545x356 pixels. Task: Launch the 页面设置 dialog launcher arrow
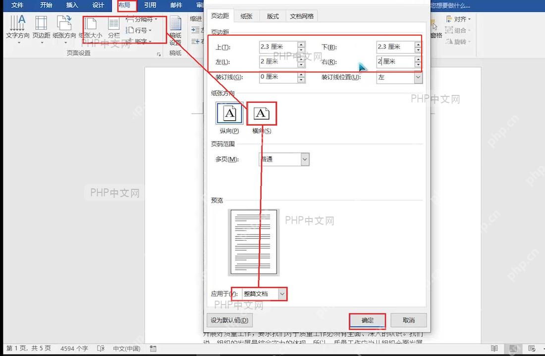pyautogui.click(x=159, y=54)
